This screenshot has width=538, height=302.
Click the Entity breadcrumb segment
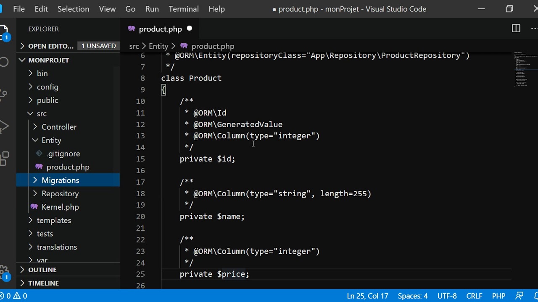(x=158, y=46)
